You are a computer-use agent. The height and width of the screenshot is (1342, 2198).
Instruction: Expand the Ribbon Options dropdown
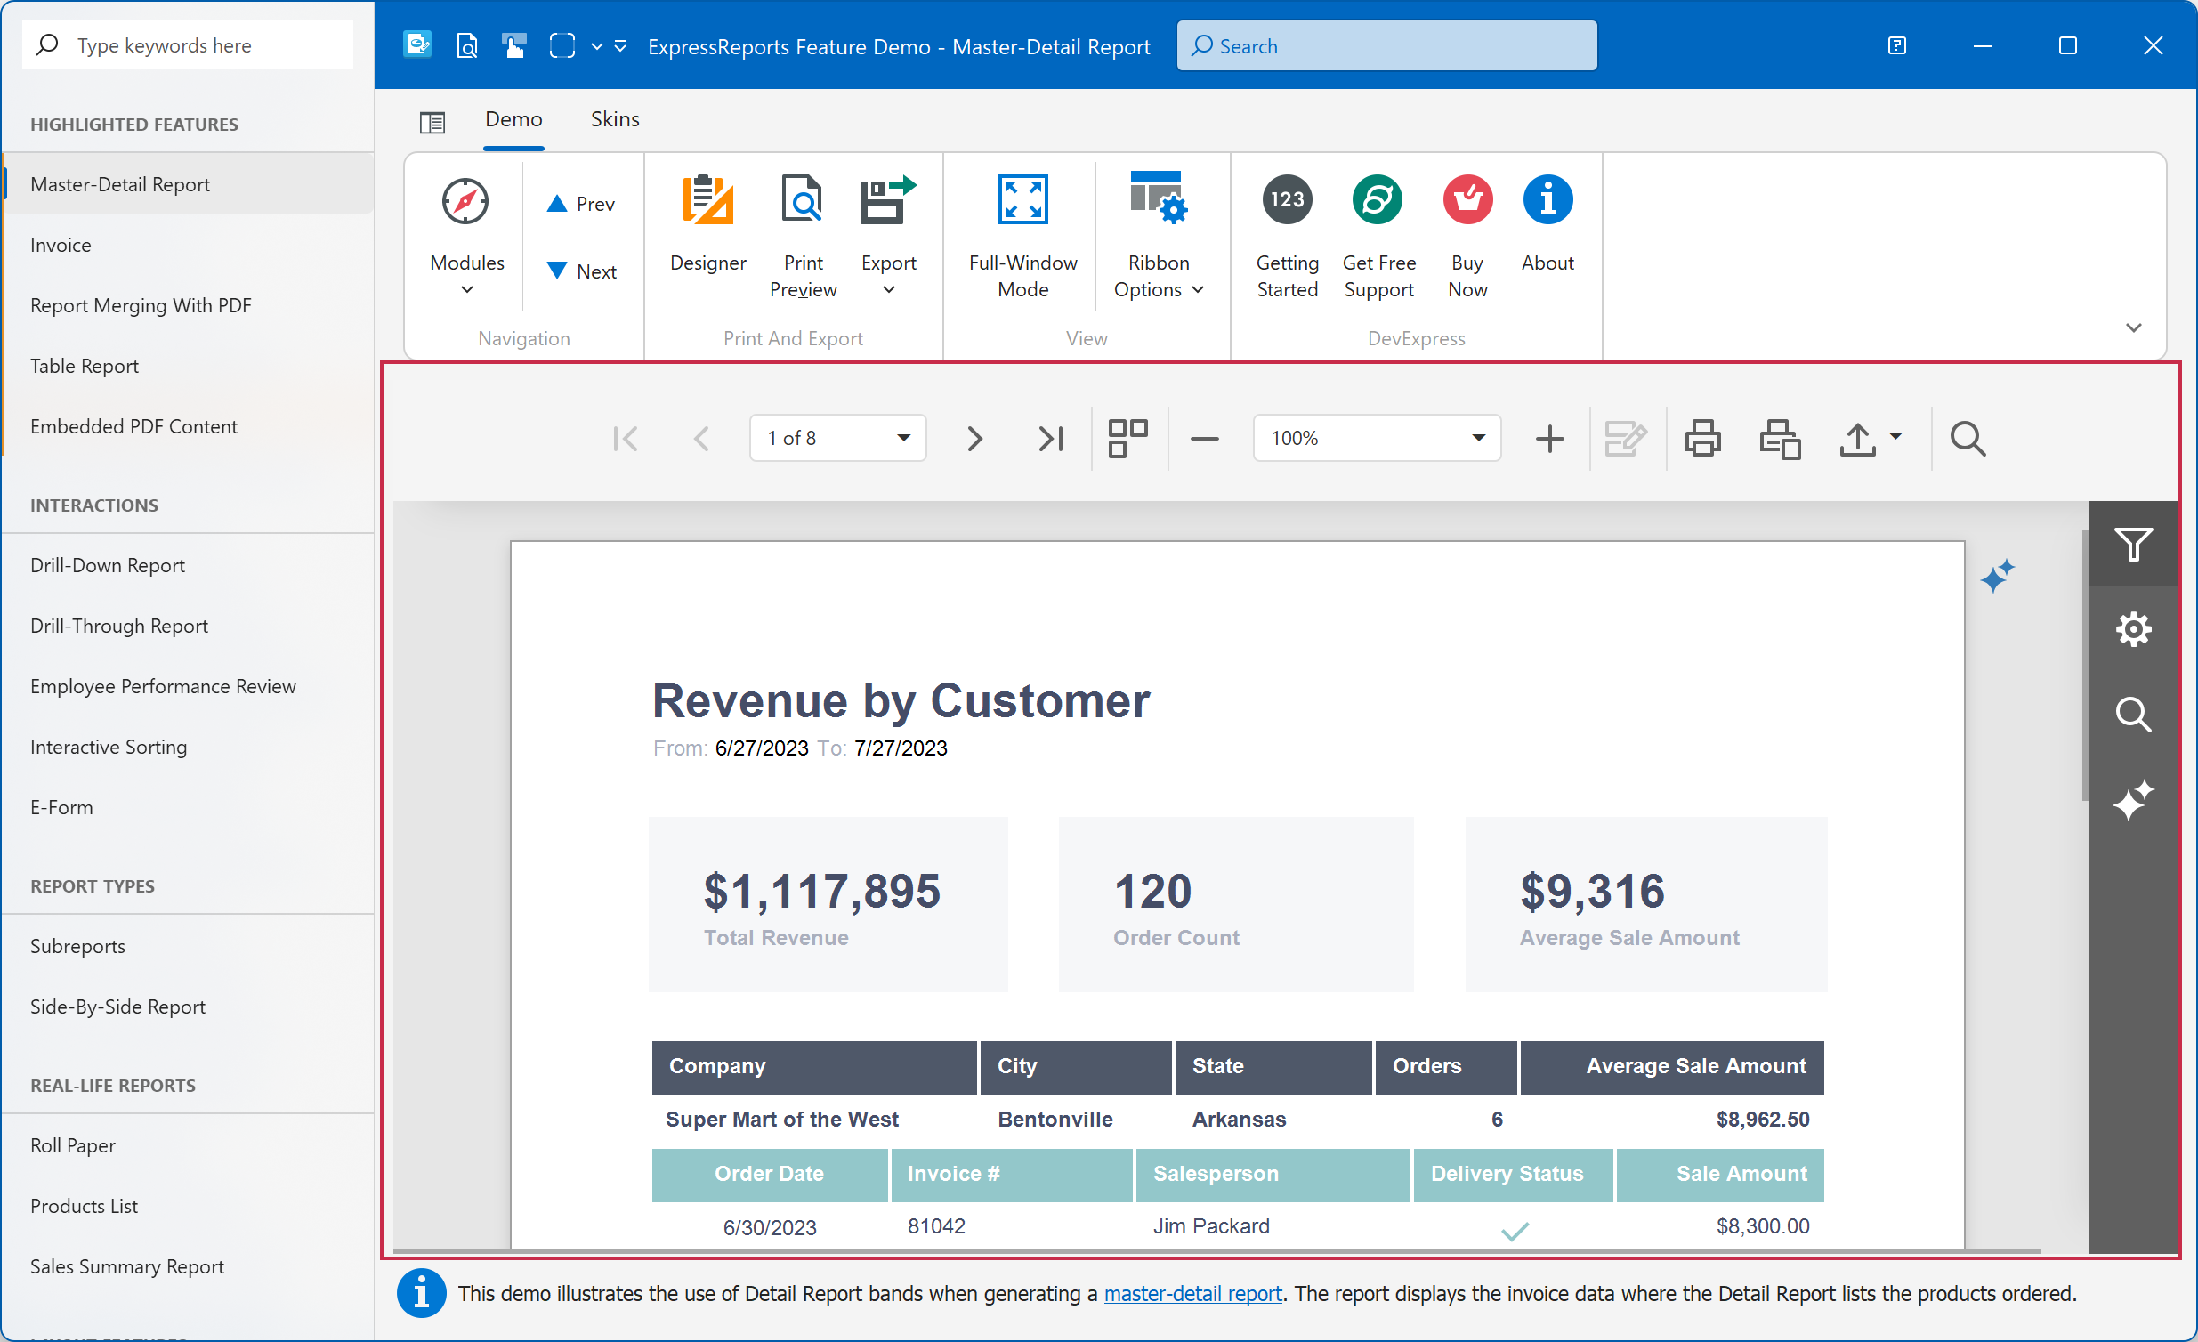(x=1158, y=237)
